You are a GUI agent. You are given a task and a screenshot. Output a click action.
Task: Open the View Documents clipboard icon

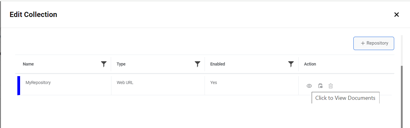320,86
